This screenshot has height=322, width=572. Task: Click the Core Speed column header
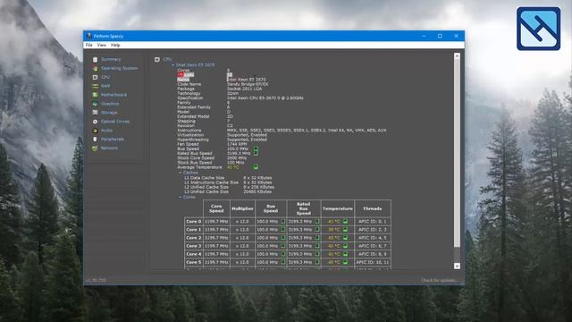216,208
